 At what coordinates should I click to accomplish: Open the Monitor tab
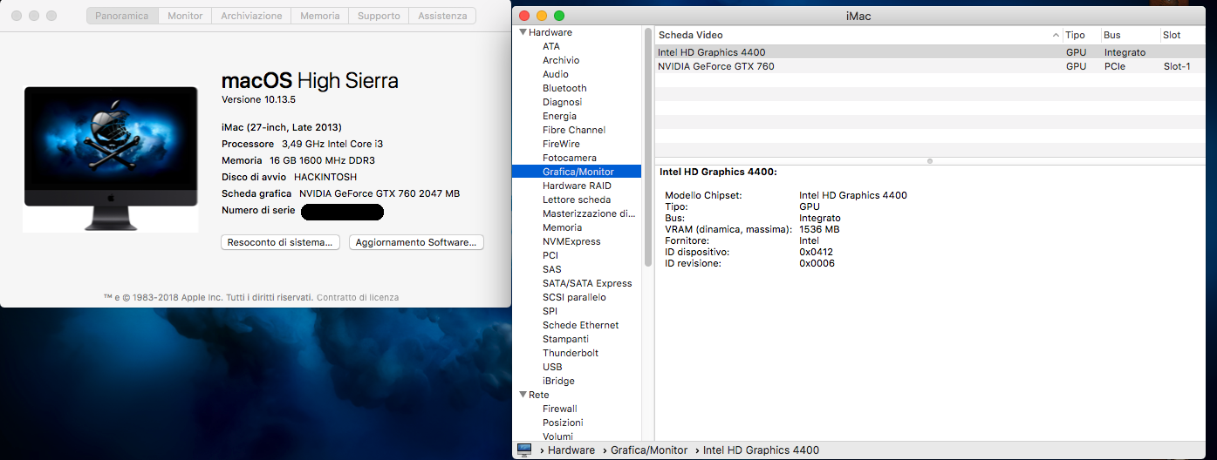185,16
